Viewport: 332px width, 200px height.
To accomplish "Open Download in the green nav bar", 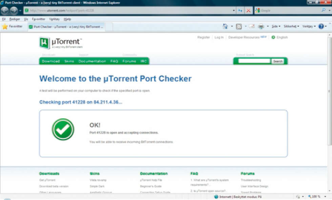I will (x=51, y=61).
